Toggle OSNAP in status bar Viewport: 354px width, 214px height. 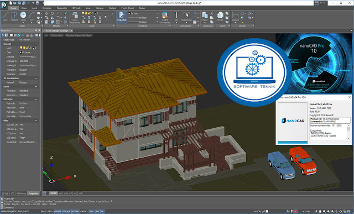(x=58, y=212)
